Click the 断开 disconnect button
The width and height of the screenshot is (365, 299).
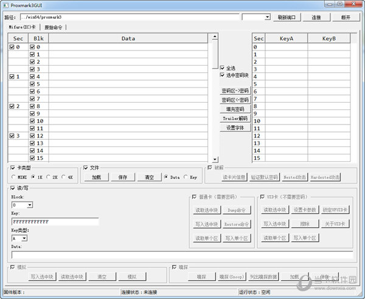coord(346,18)
